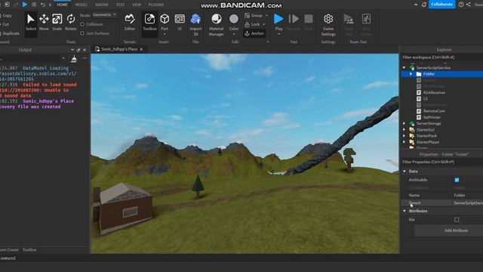Activate the Select tool
483x272 pixels.
click(x=31, y=23)
